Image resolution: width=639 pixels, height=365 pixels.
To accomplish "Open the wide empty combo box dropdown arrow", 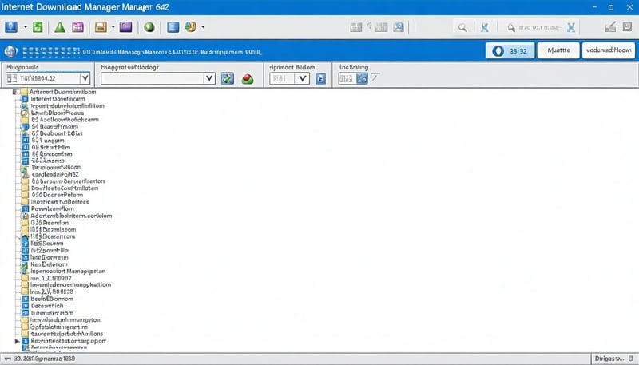I will [209, 78].
